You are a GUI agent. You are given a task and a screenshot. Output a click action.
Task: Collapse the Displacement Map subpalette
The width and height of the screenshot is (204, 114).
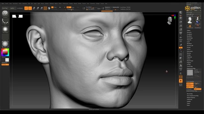(x=191, y=68)
